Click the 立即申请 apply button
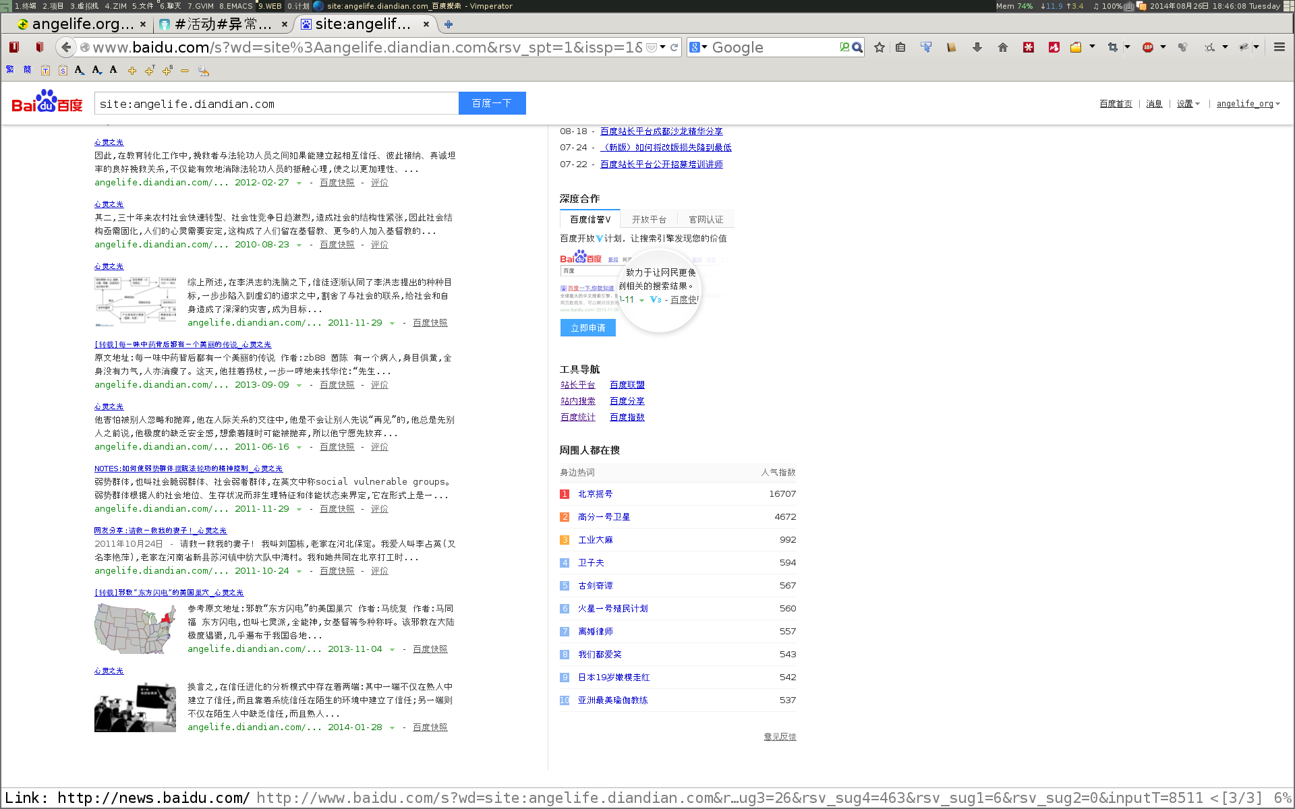The height and width of the screenshot is (809, 1295). (587, 328)
